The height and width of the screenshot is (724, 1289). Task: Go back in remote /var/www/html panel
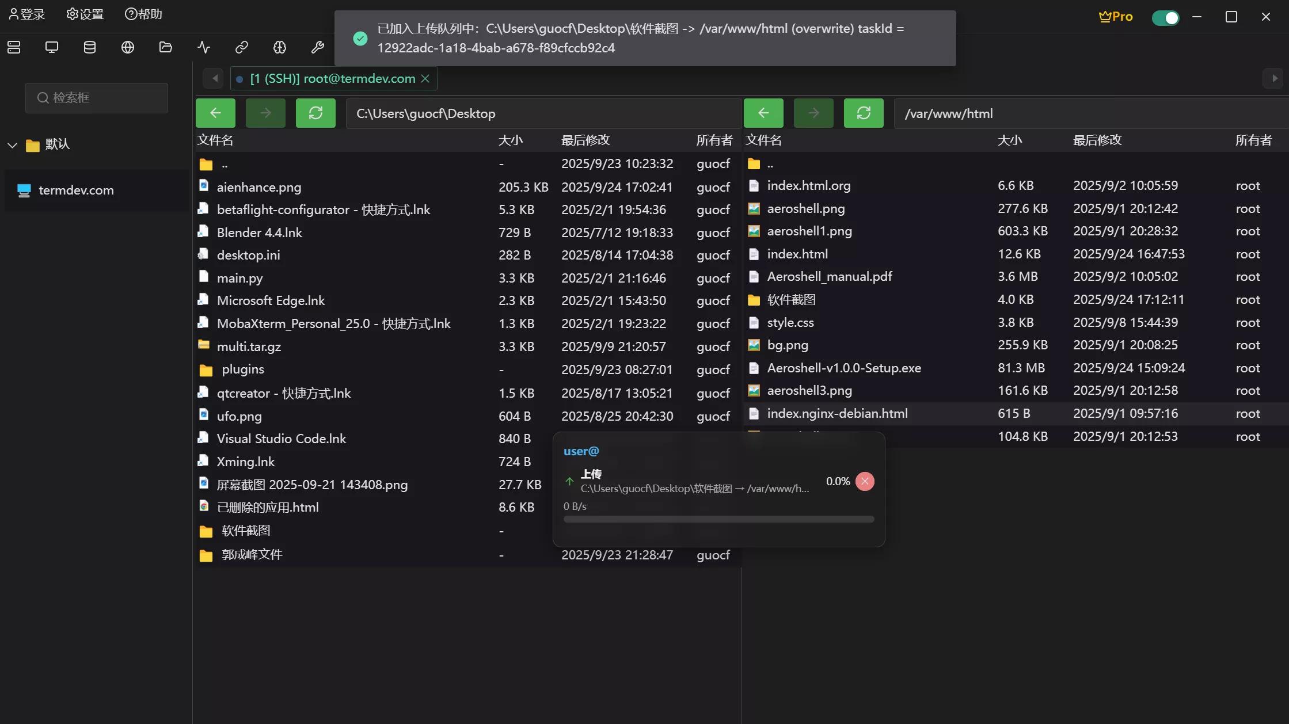(763, 113)
